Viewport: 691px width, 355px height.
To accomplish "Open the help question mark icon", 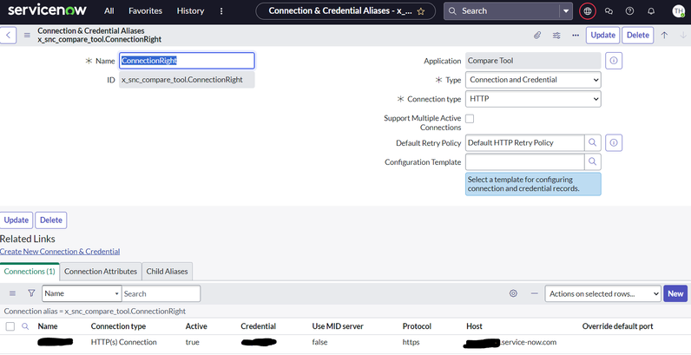I will coord(629,11).
